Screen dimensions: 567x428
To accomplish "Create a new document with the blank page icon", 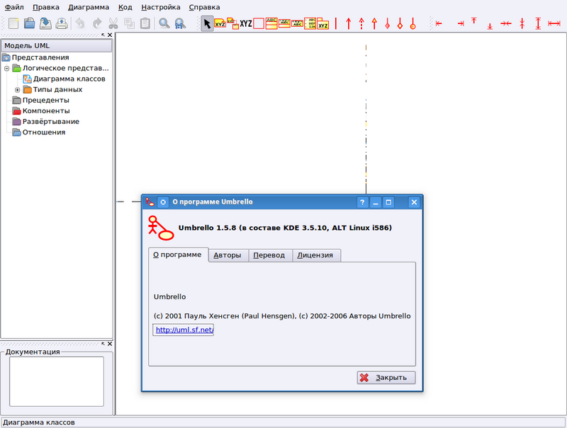I will click(13, 23).
